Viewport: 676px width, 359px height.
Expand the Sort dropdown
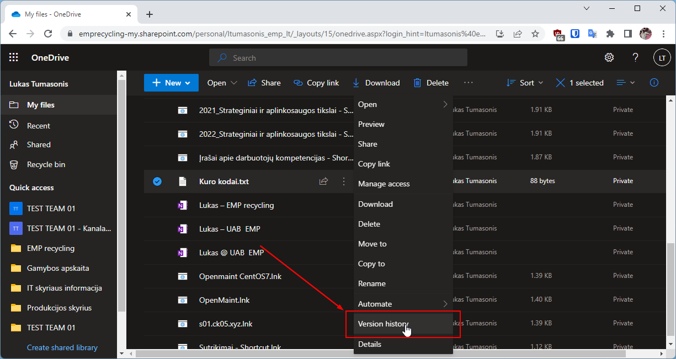[x=525, y=83]
